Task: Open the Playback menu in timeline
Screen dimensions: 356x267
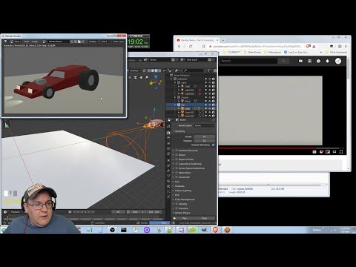Action: [16, 212]
